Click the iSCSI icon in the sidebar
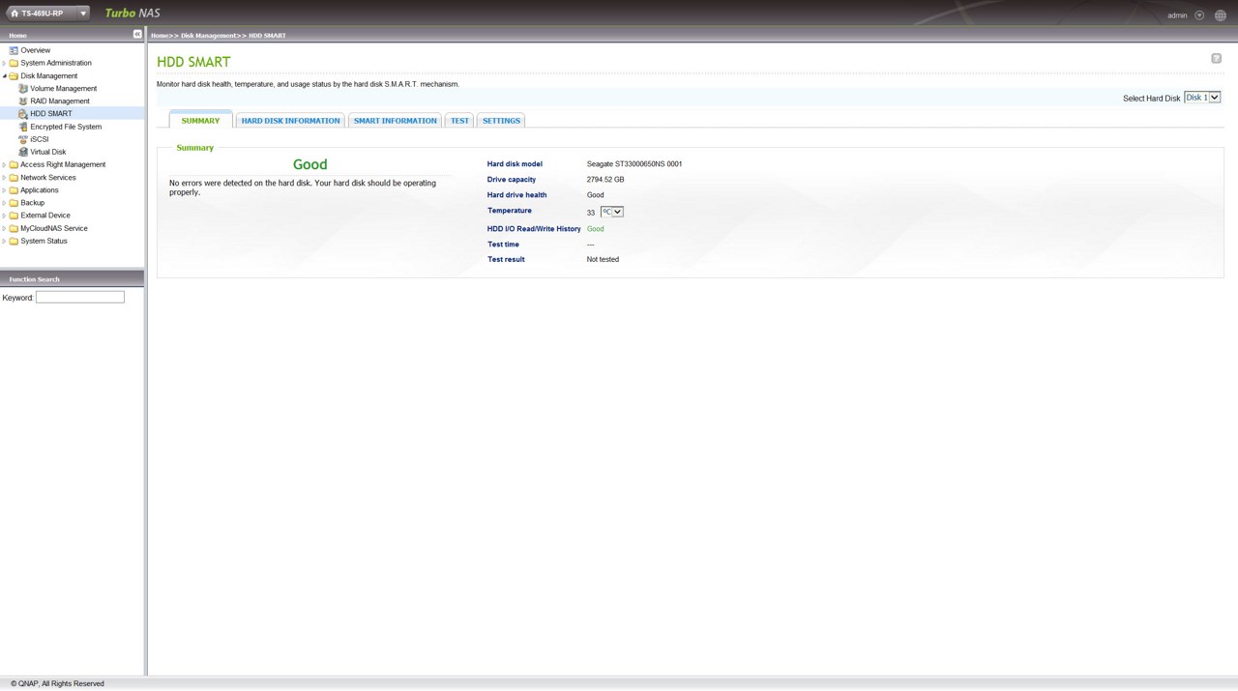This screenshot has width=1238, height=691. 23,139
